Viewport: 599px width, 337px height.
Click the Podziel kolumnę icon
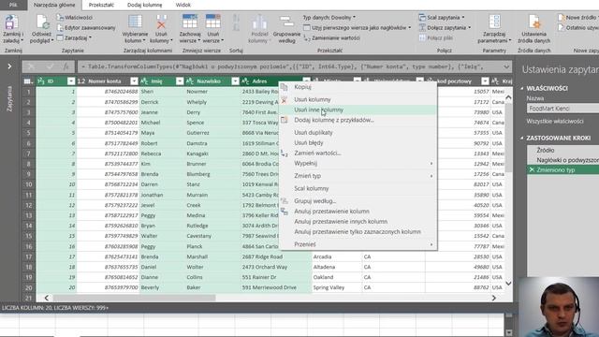(x=259, y=22)
